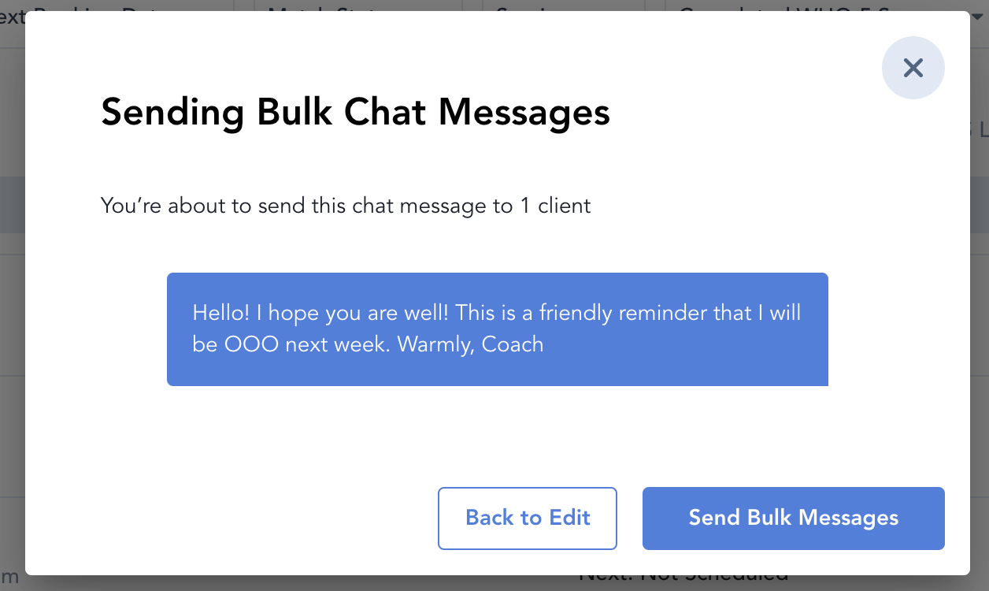Viewport: 989px width, 591px height.
Task: Go back with Back to Edit
Action: click(x=528, y=518)
